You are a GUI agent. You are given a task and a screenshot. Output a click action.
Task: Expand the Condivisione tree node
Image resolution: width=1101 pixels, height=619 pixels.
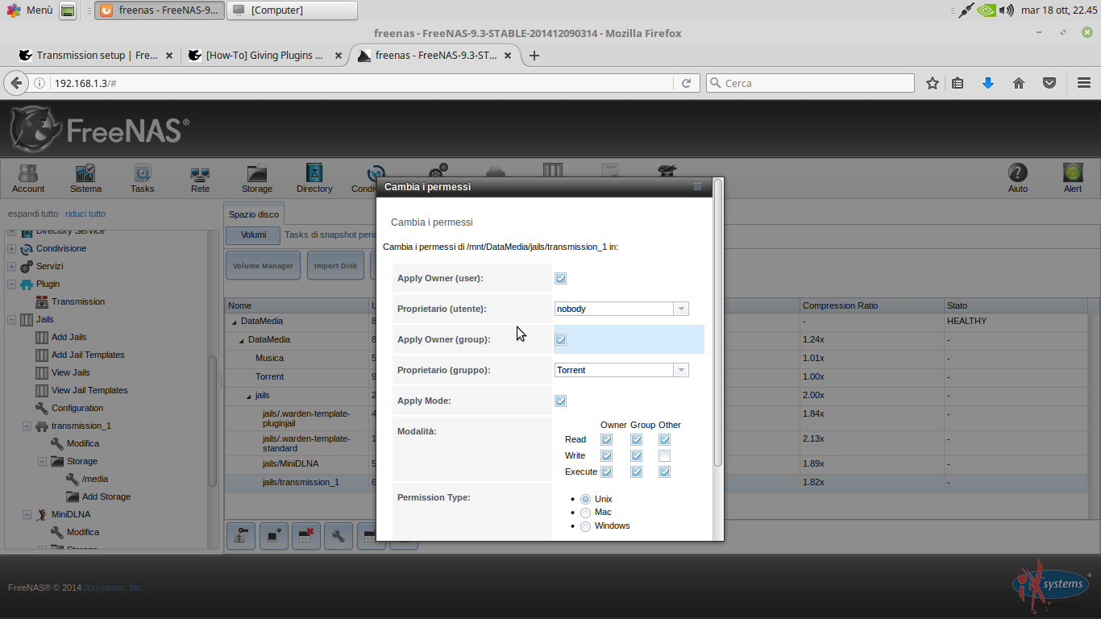click(x=12, y=249)
